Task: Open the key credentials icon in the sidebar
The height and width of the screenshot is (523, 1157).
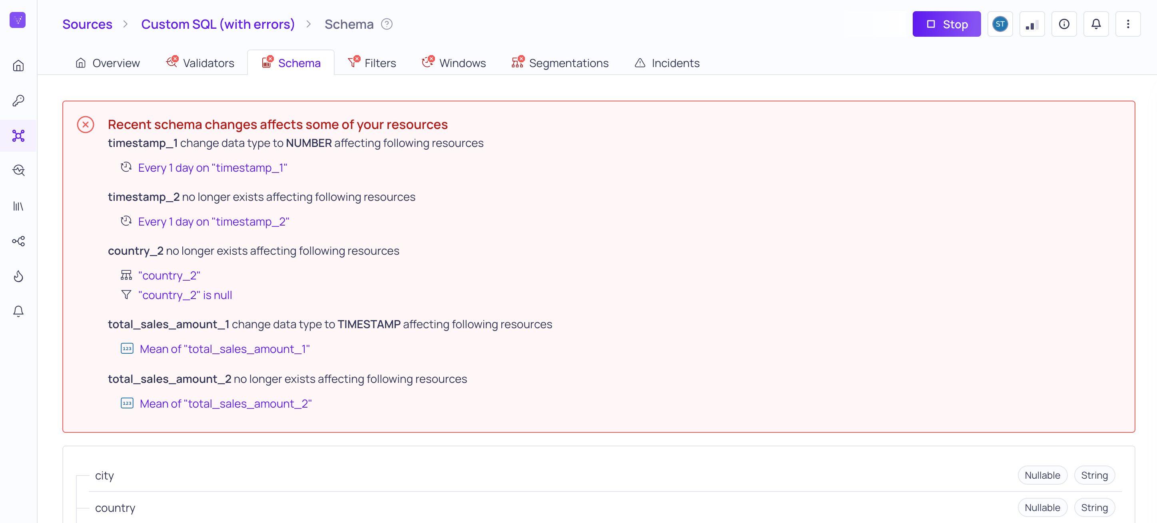Action: 18,101
